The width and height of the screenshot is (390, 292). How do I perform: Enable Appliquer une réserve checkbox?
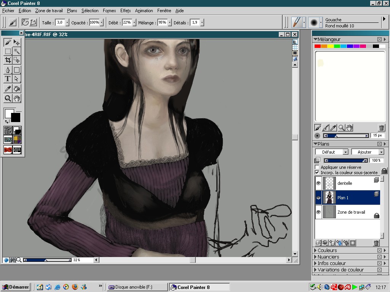317,167
